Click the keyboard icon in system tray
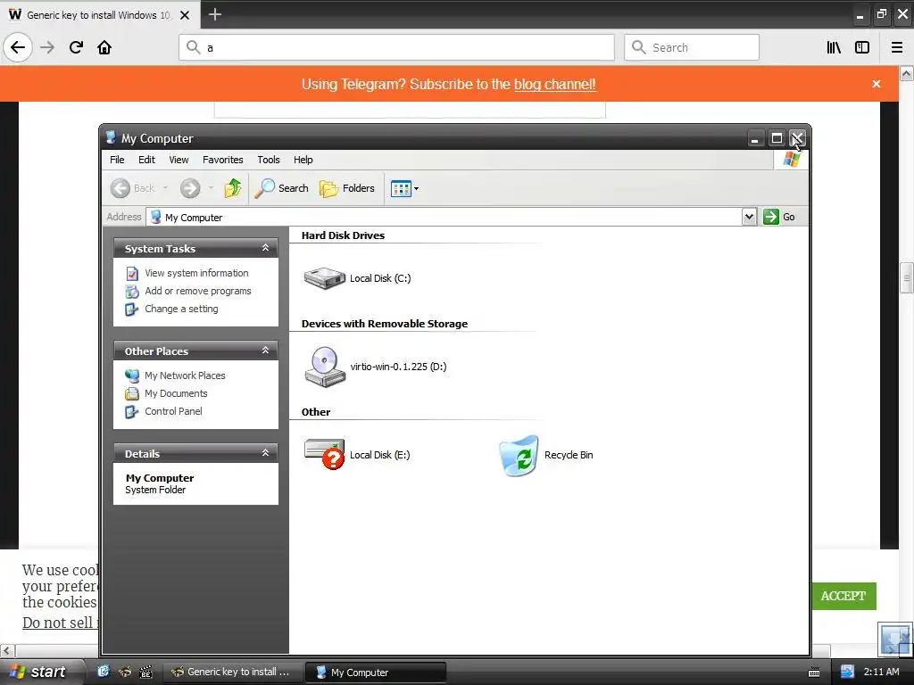The width and height of the screenshot is (914, 685). tap(814, 673)
